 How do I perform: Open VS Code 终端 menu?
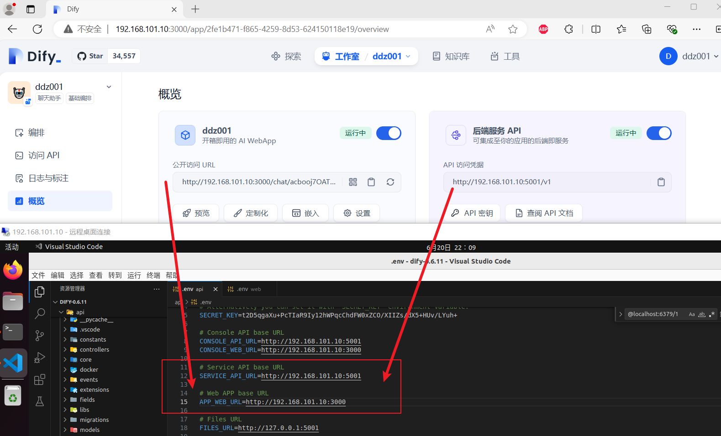153,275
